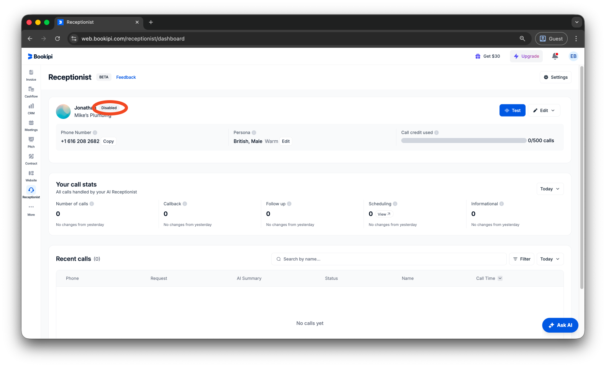Open the Website sidebar item

tap(31, 176)
